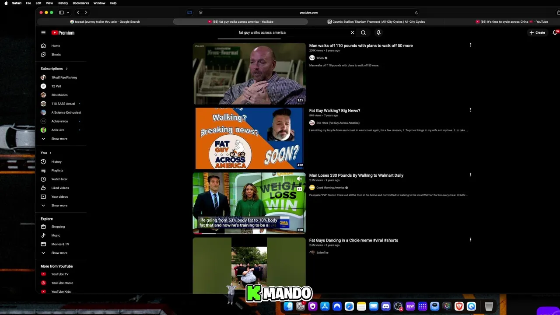Image resolution: width=560 pixels, height=315 pixels.
Task: Open Fat Guys Dancing in a Circle title
Action: (353, 240)
